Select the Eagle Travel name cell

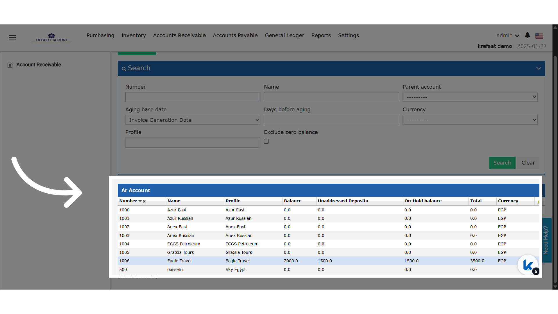tap(179, 261)
